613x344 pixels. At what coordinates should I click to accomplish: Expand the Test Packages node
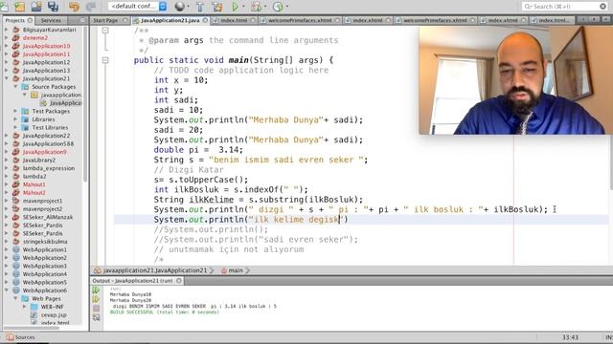tap(15, 111)
